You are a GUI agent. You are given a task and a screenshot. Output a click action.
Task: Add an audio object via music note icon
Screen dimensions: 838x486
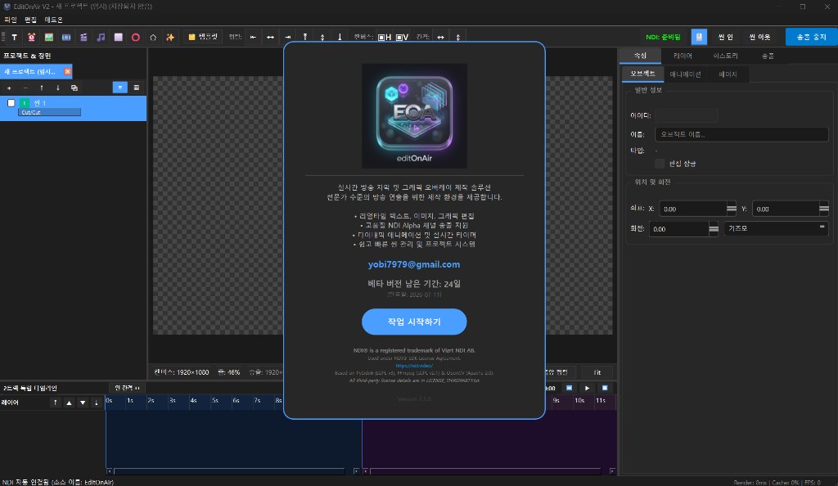click(x=101, y=38)
